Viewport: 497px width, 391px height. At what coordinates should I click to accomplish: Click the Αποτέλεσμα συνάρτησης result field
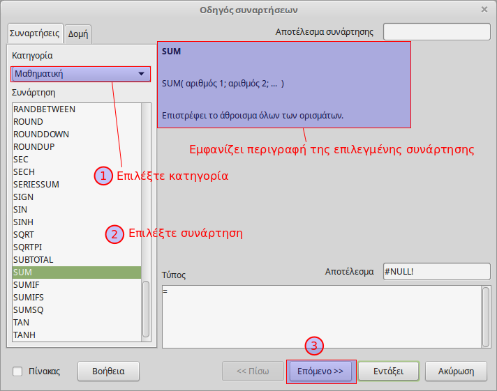tap(436, 32)
